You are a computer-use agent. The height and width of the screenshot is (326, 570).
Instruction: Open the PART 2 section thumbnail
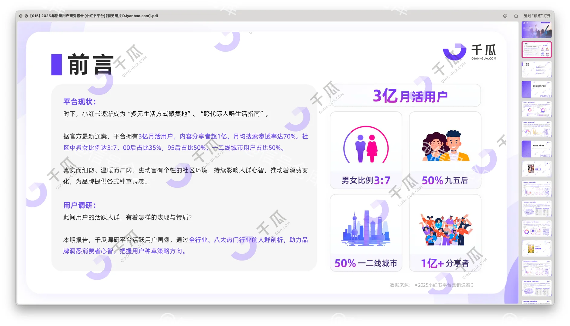pos(536,149)
